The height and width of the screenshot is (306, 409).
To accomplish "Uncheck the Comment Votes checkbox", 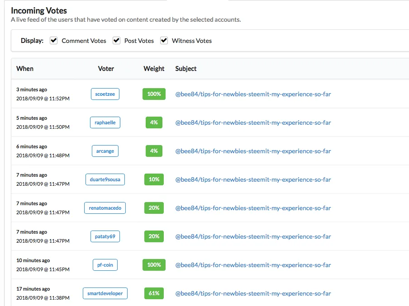I will pyautogui.click(x=54, y=40).
